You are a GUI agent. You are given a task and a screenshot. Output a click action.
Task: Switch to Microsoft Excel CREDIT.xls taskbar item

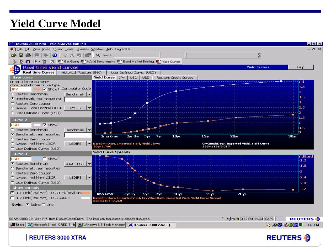click(x=51, y=225)
